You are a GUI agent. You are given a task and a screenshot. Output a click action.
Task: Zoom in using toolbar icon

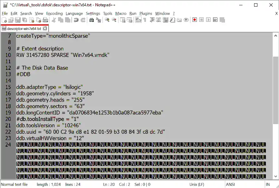click(107, 20)
